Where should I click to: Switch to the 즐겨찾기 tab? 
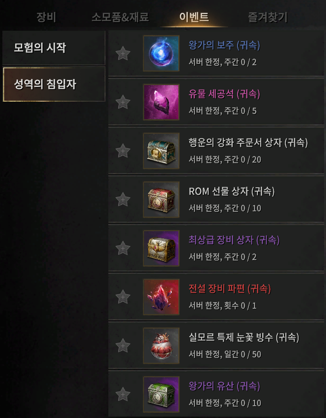tap(268, 17)
